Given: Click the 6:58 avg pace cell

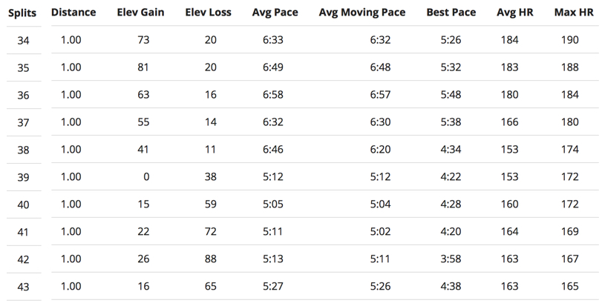Looking at the screenshot, I should coord(273,95).
